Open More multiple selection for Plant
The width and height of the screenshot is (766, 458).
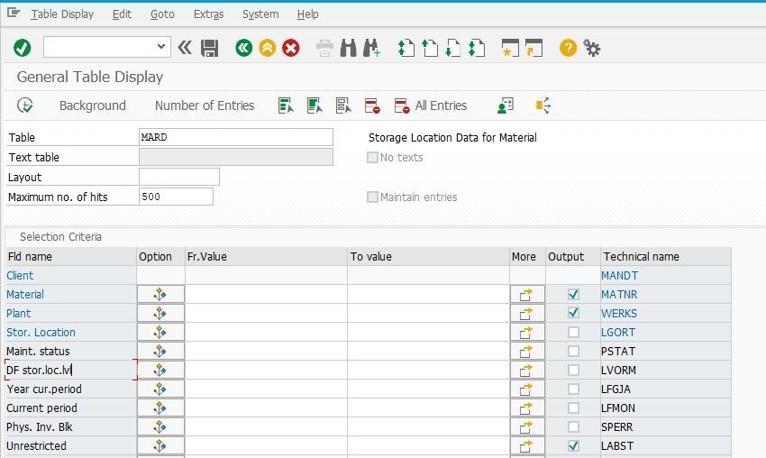(527, 313)
